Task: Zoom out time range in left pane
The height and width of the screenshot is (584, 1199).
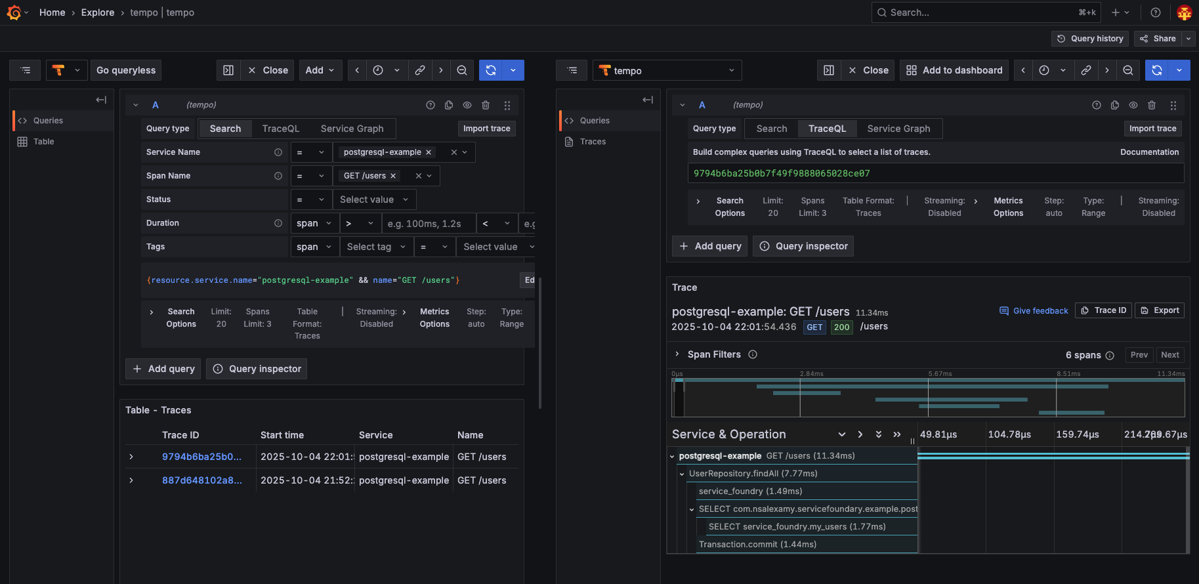Action: (462, 70)
